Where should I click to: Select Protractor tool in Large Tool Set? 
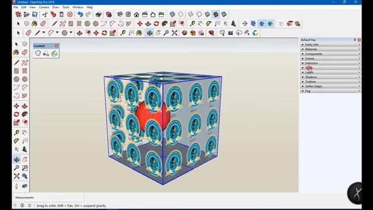(x=16, y=141)
